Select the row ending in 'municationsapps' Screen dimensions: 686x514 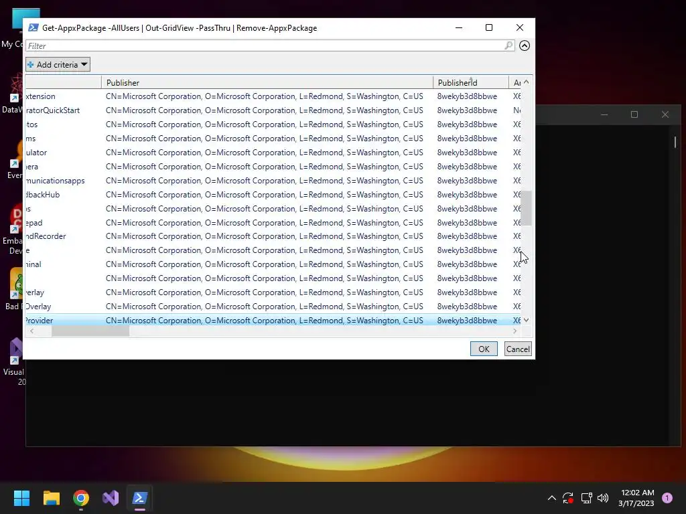tap(273, 181)
